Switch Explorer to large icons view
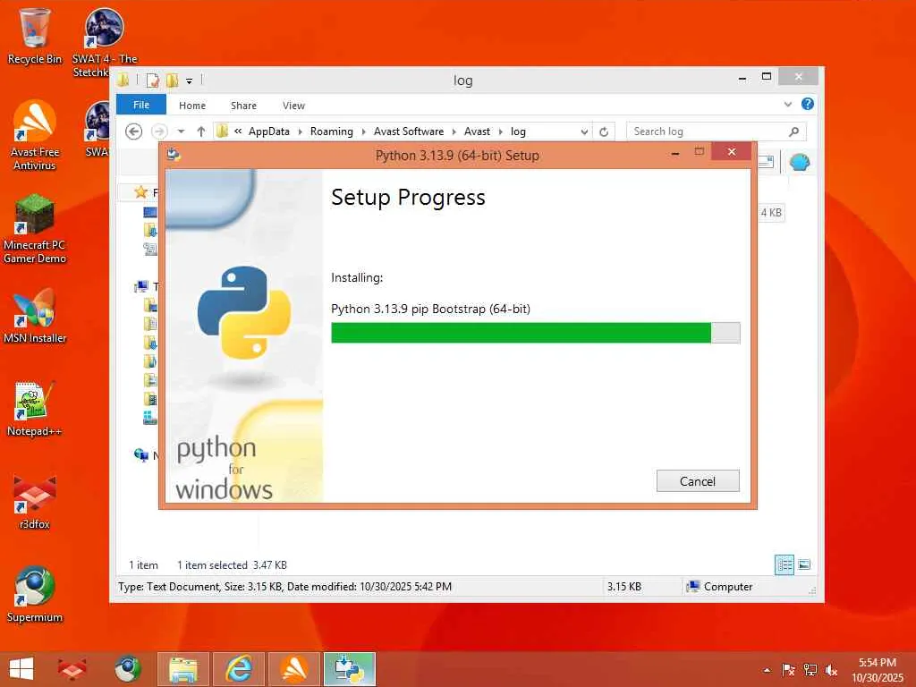The height and width of the screenshot is (687, 916). 804,564
